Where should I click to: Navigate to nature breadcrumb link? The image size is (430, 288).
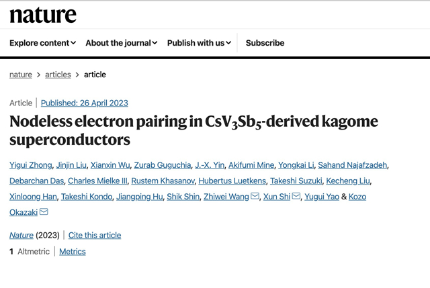pos(20,75)
